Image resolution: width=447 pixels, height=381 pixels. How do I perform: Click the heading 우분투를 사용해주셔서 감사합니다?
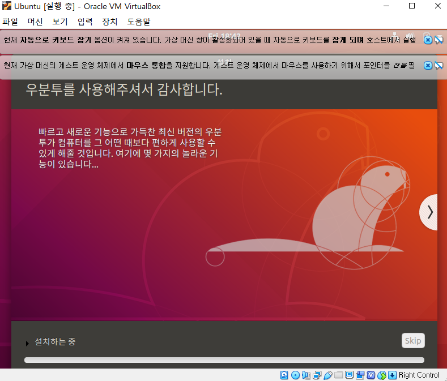124,89
